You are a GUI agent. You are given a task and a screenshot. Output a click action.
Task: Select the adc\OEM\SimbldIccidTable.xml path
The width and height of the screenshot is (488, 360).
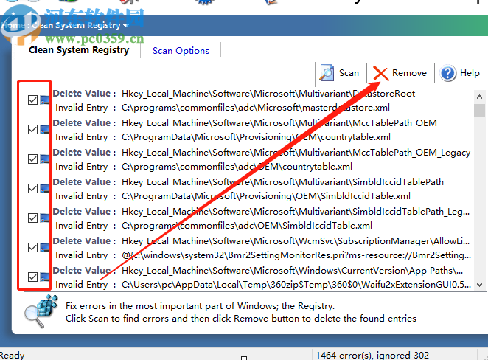247,226
